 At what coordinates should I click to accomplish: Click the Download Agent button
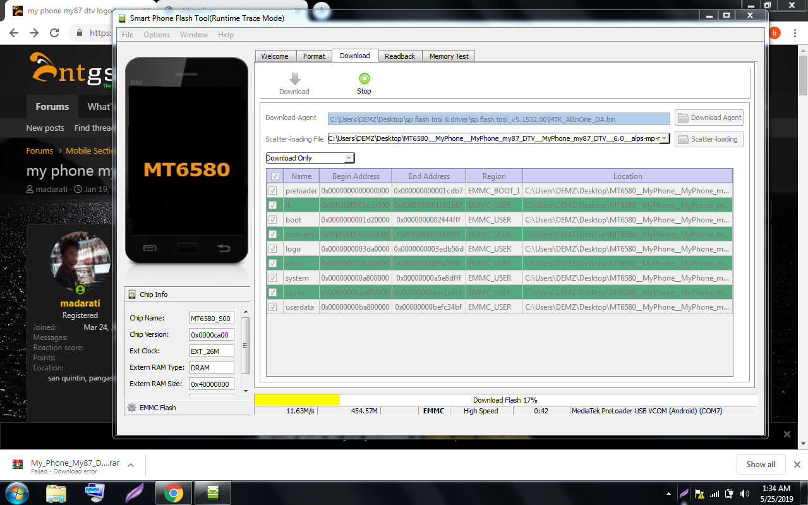coord(709,118)
